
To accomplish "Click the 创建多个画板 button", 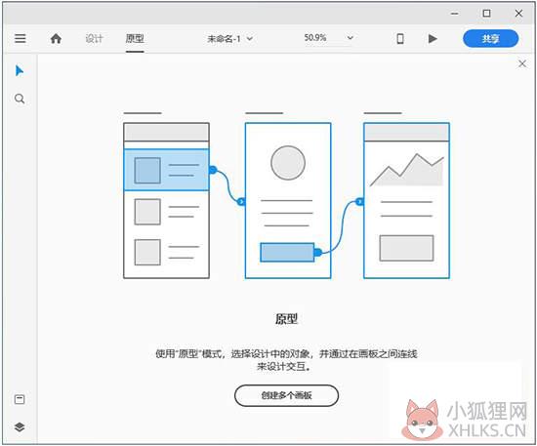I will 287,395.
